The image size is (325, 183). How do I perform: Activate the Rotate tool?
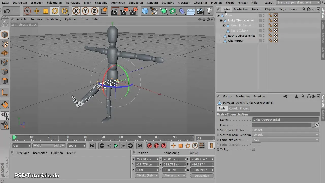(x=55, y=11)
